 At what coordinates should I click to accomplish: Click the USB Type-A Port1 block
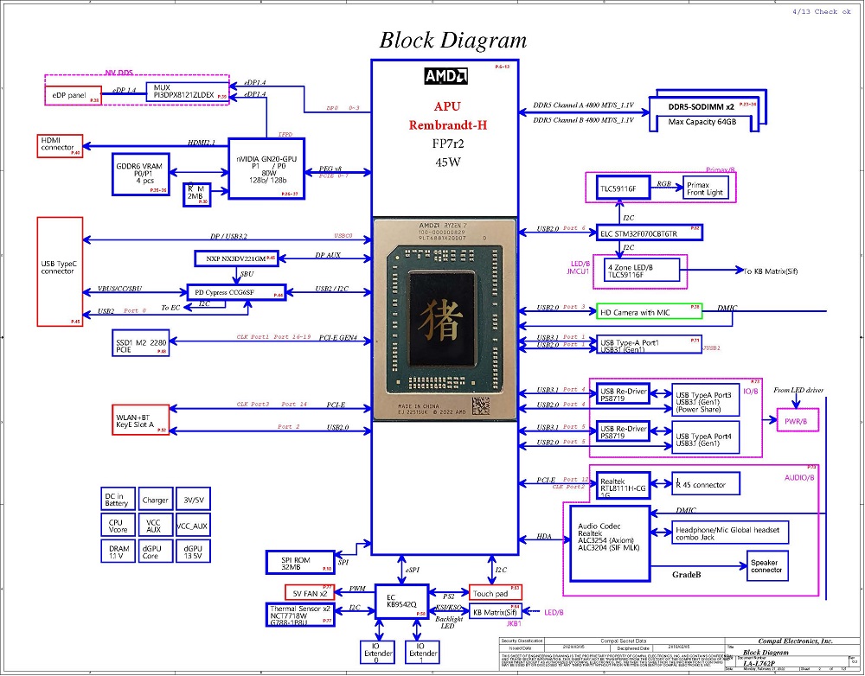point(650,345)
